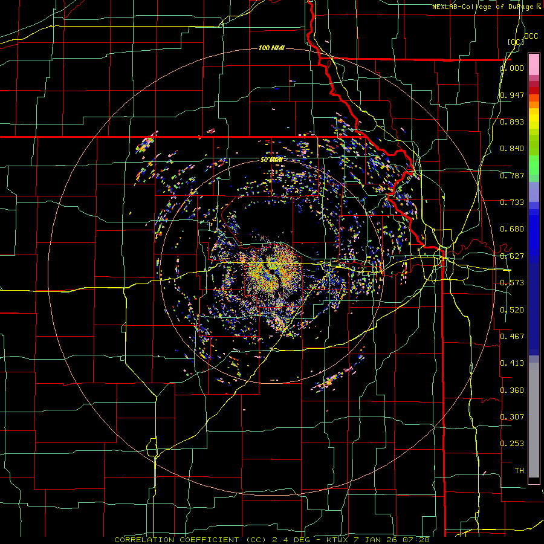Click the [CC] units label
544x544 pixels.
pos(516,42)
